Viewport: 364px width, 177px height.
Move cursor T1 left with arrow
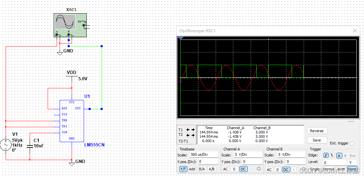tap(188, 130)
